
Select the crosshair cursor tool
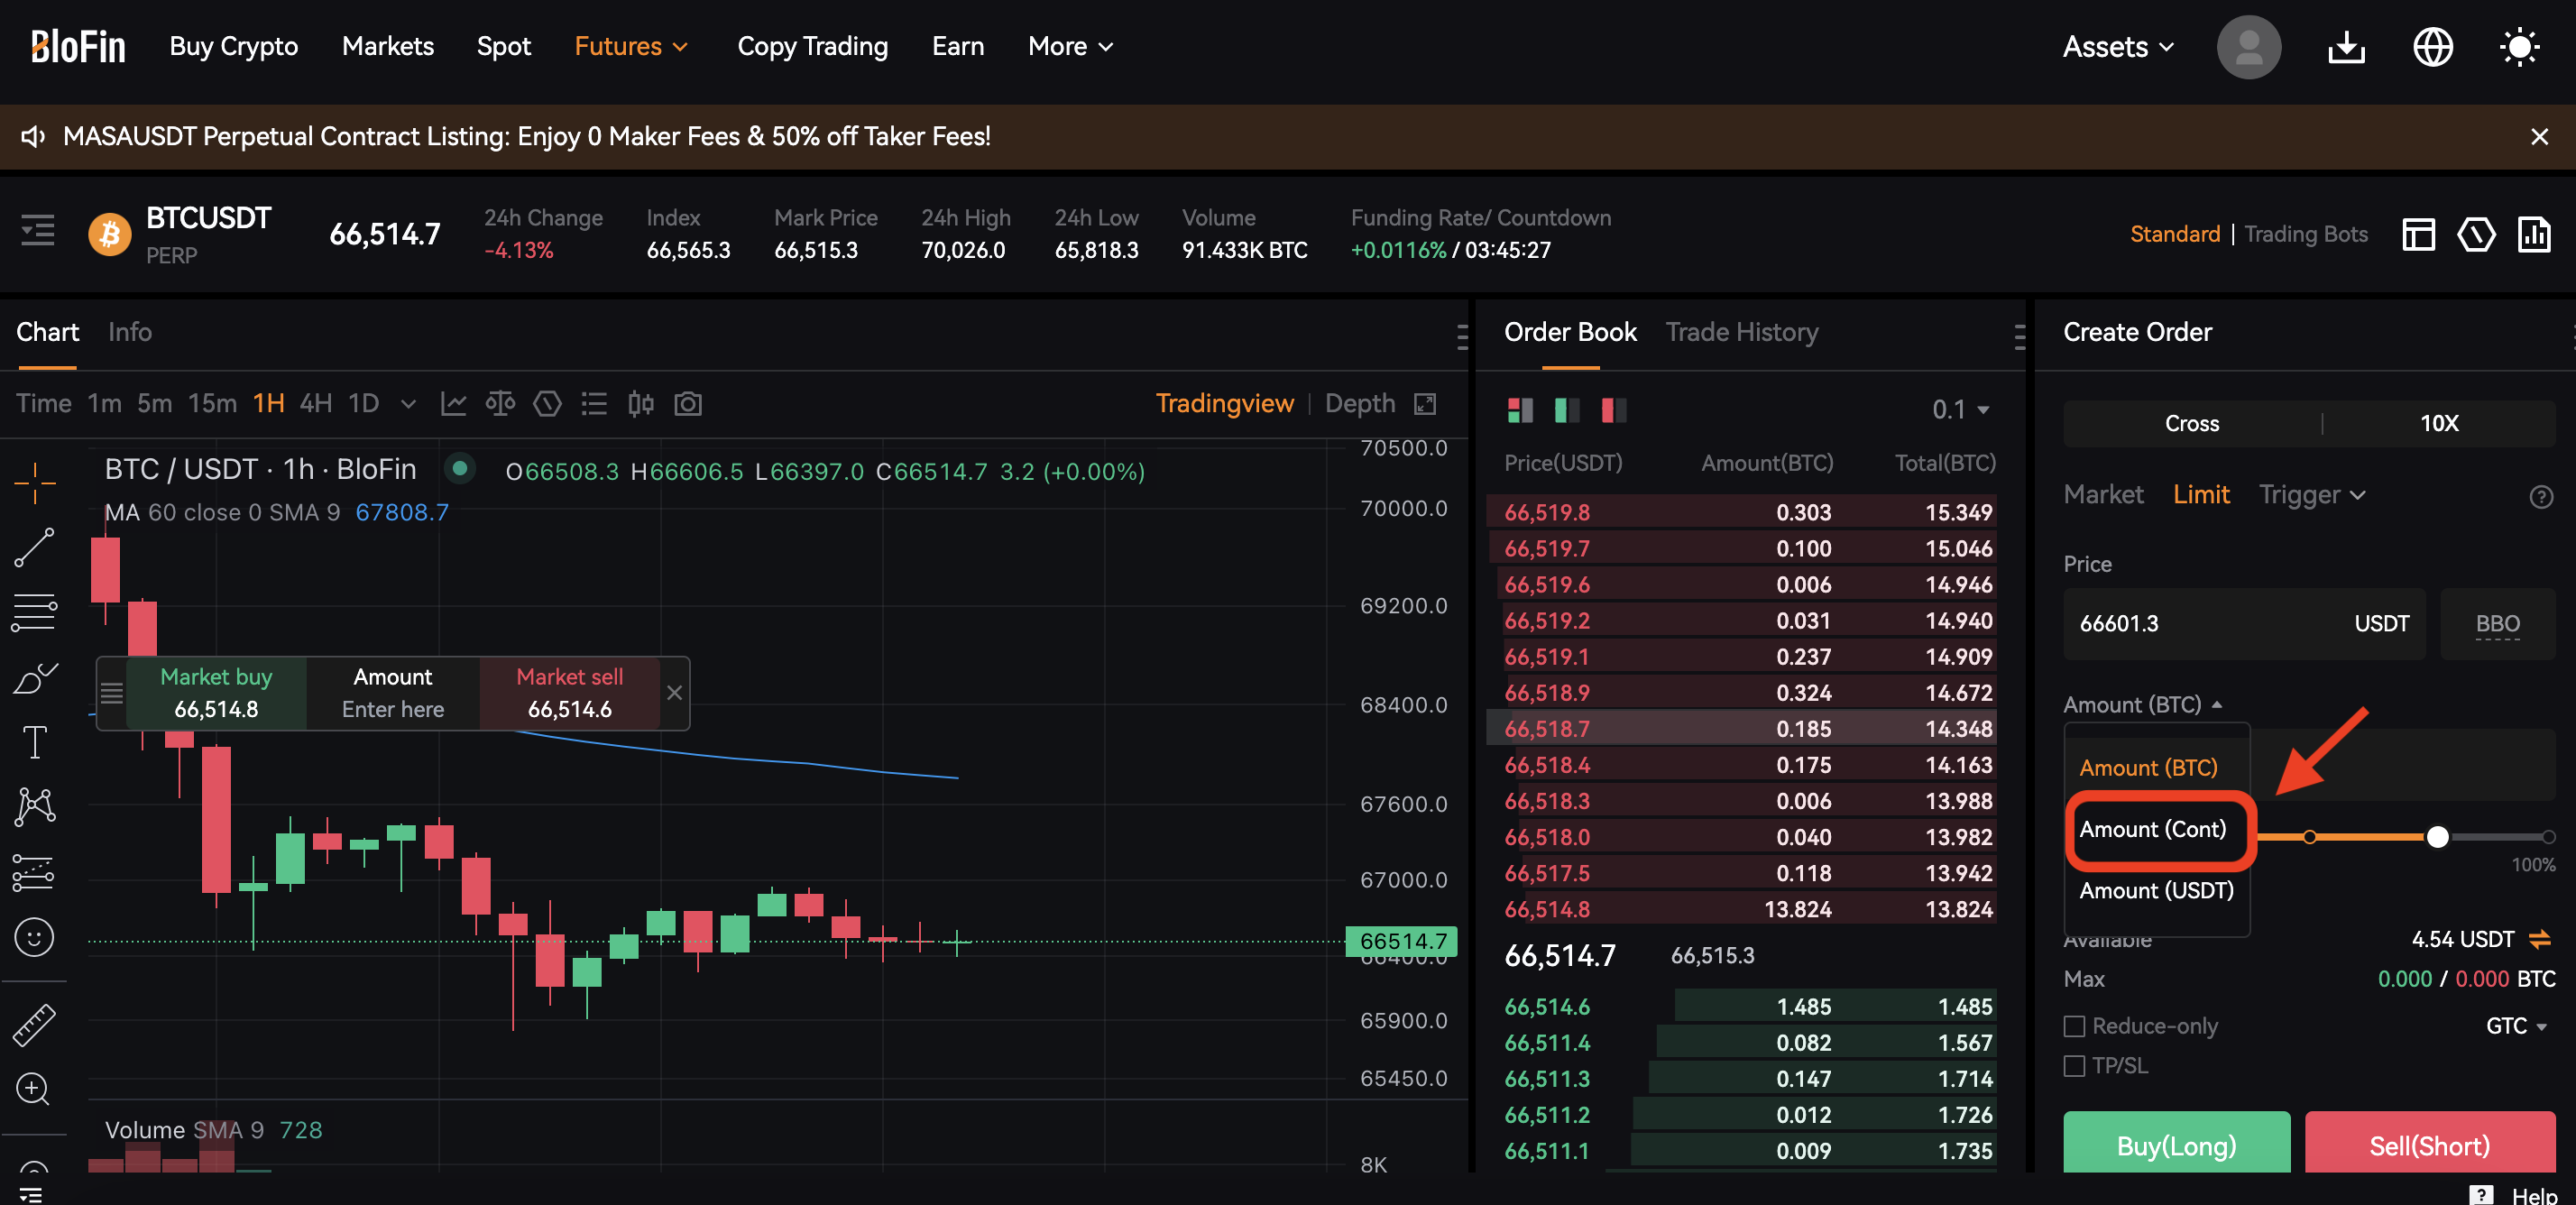35,483
